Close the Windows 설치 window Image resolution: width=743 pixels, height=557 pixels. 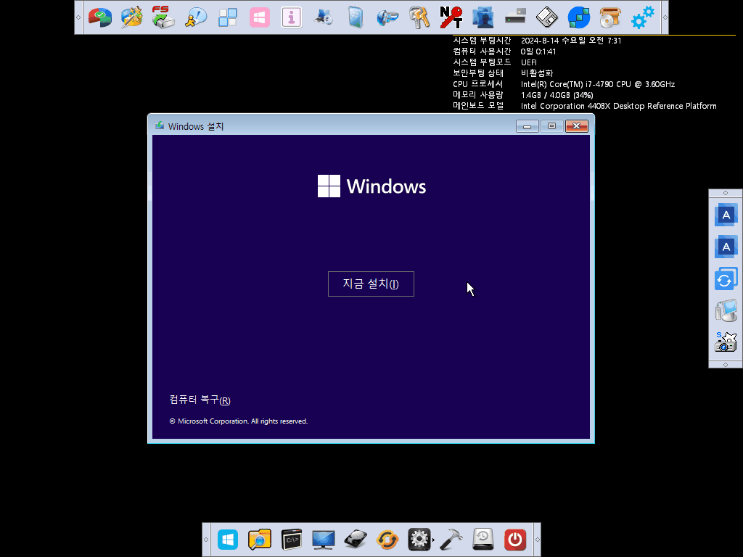click(577, 126)
